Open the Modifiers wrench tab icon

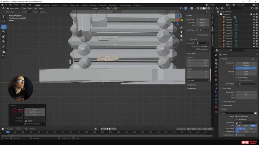tap(216, 89)
